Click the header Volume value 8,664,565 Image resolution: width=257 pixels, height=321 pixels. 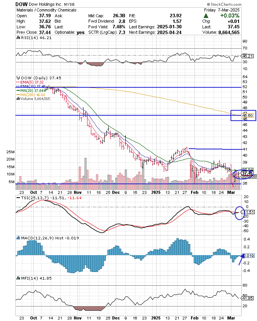click(x=229, y=32)
